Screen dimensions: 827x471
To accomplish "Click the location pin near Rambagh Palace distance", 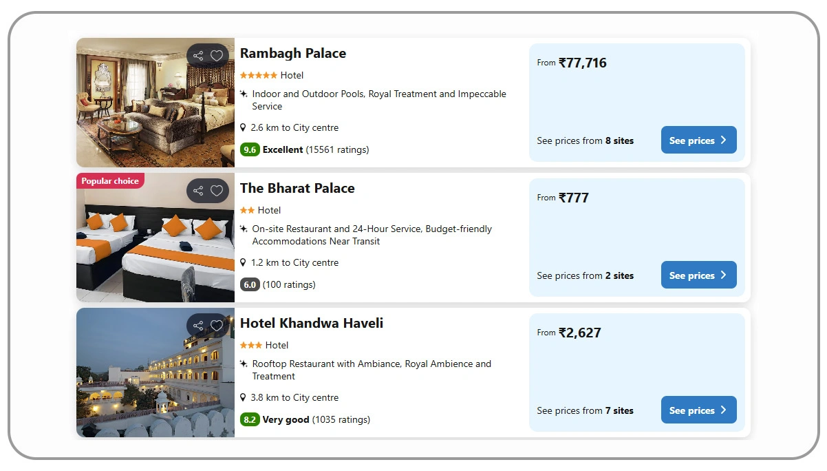I will tap(243, 127).
